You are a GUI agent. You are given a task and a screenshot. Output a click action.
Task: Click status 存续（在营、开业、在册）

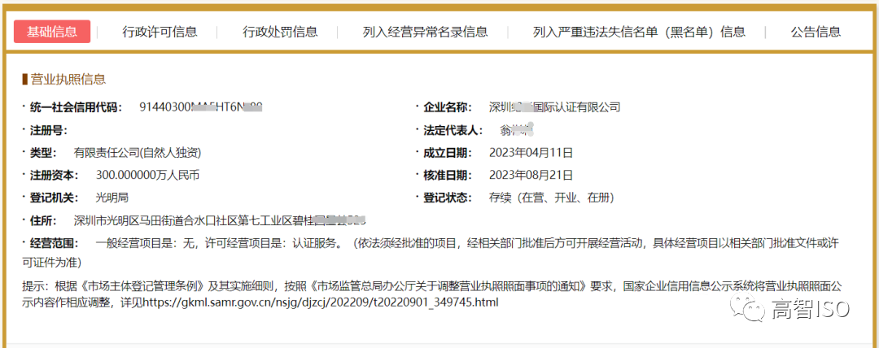tap(552, 198)
